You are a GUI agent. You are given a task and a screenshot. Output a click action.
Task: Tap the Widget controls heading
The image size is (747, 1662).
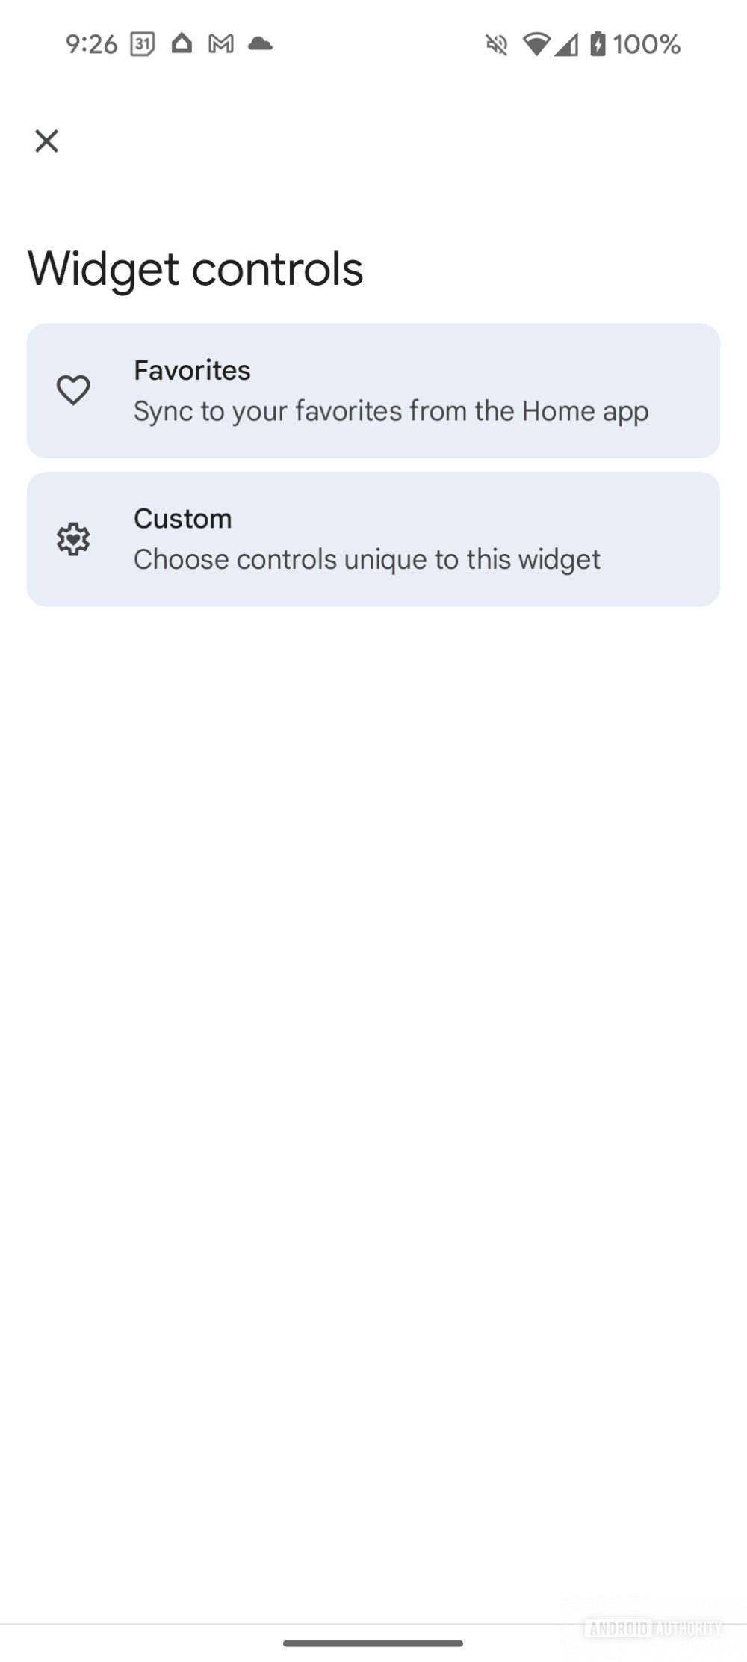195,268
